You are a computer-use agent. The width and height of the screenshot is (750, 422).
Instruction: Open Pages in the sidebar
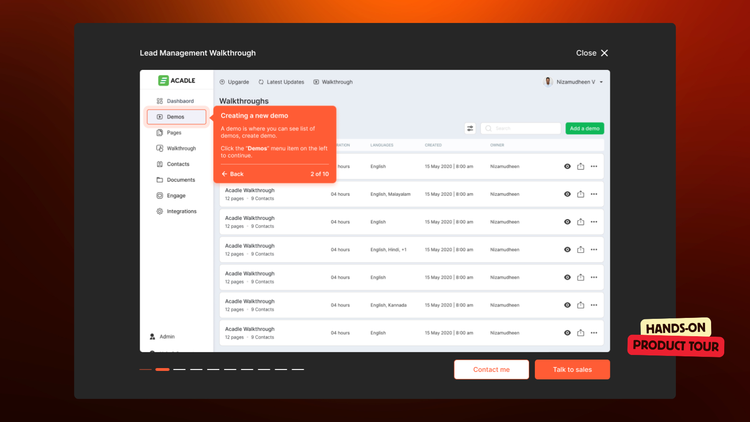[x=169, y=133]
